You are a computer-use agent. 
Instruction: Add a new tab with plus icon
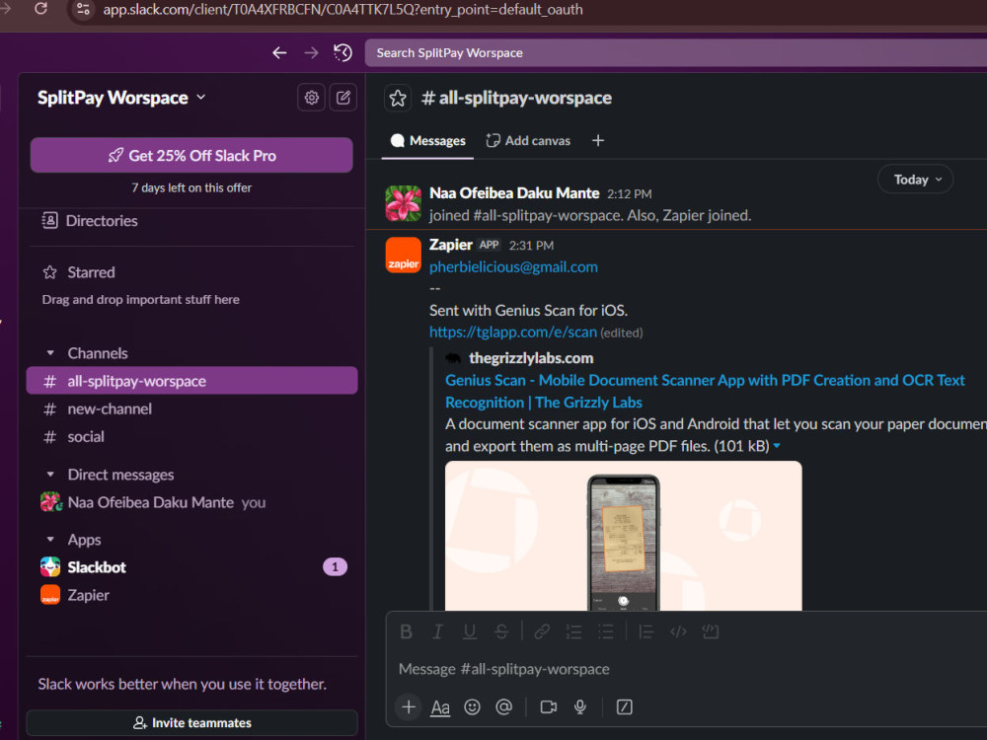(x=598, y=140)
